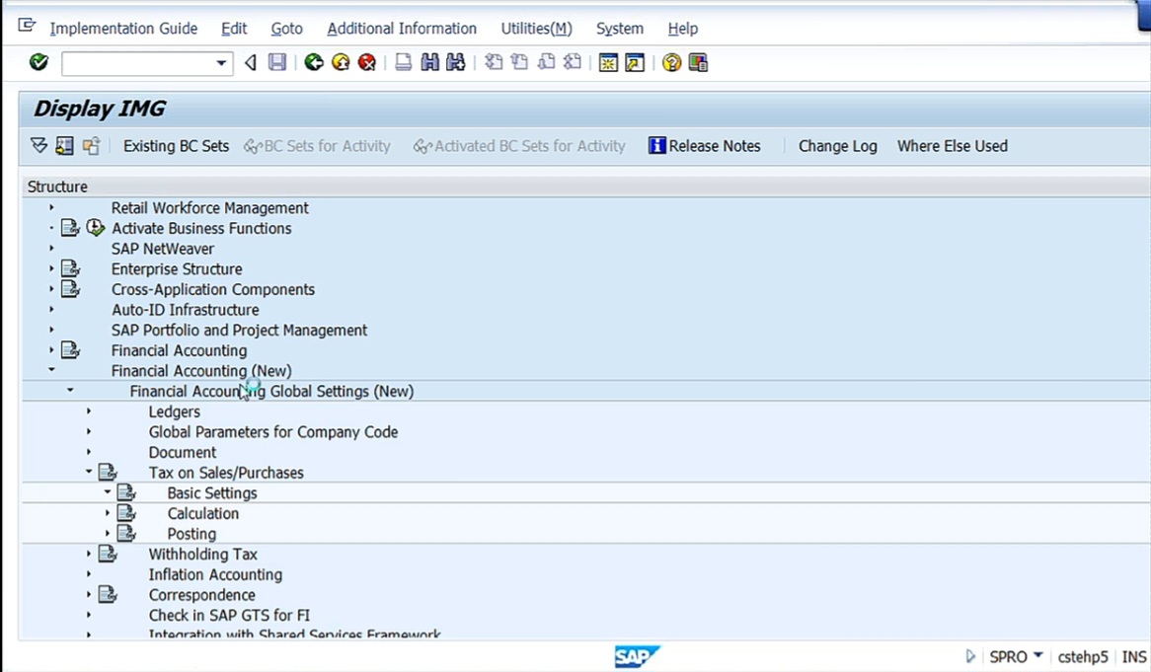
Task: Click the Existing BC Sets button
Action: 176,146
